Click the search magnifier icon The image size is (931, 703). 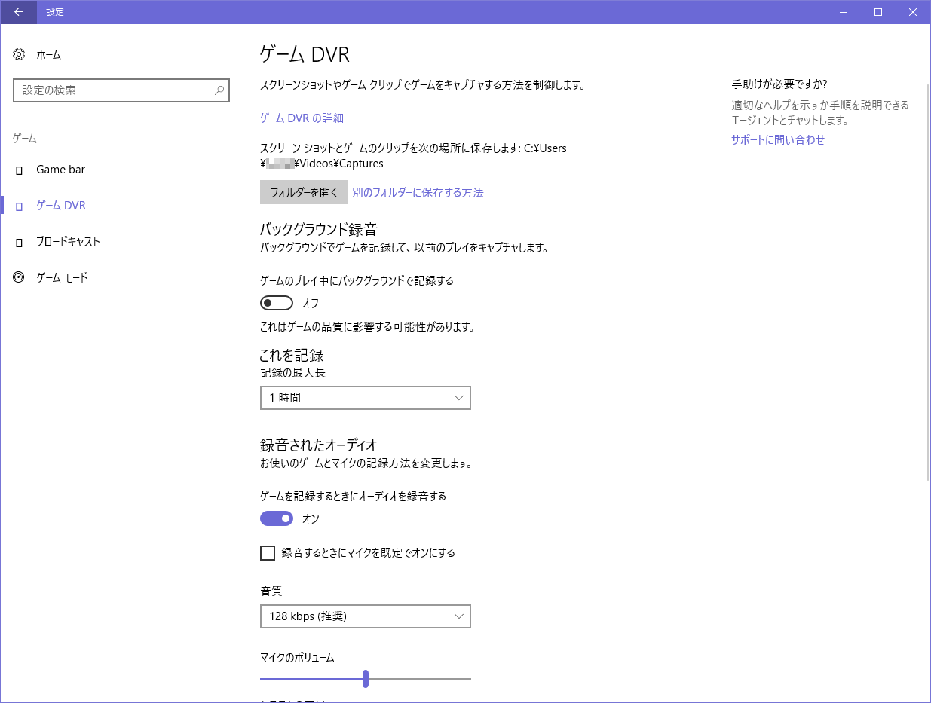pos(219,90)
